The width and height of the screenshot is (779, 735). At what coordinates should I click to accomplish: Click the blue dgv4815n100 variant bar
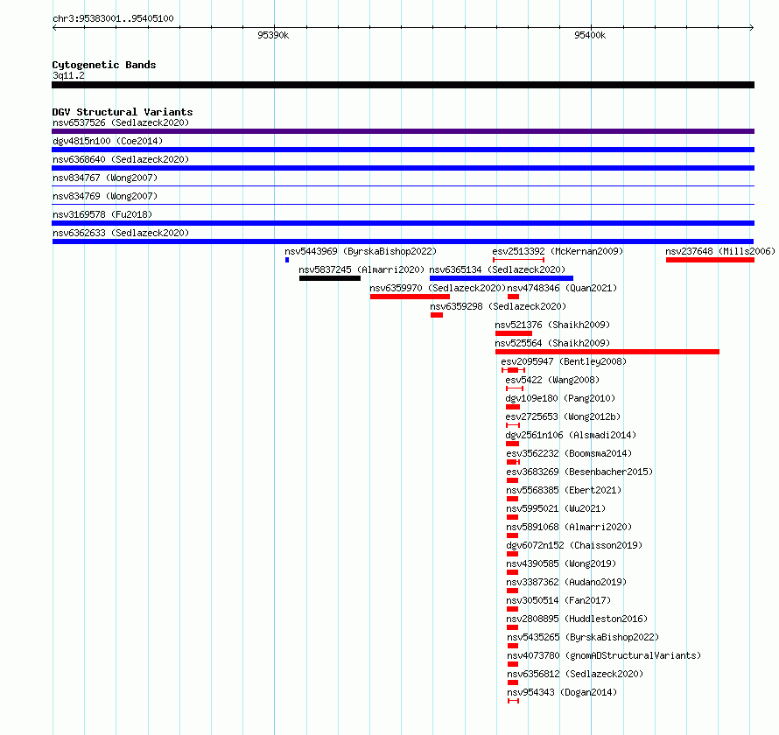[x=403, y=150]
